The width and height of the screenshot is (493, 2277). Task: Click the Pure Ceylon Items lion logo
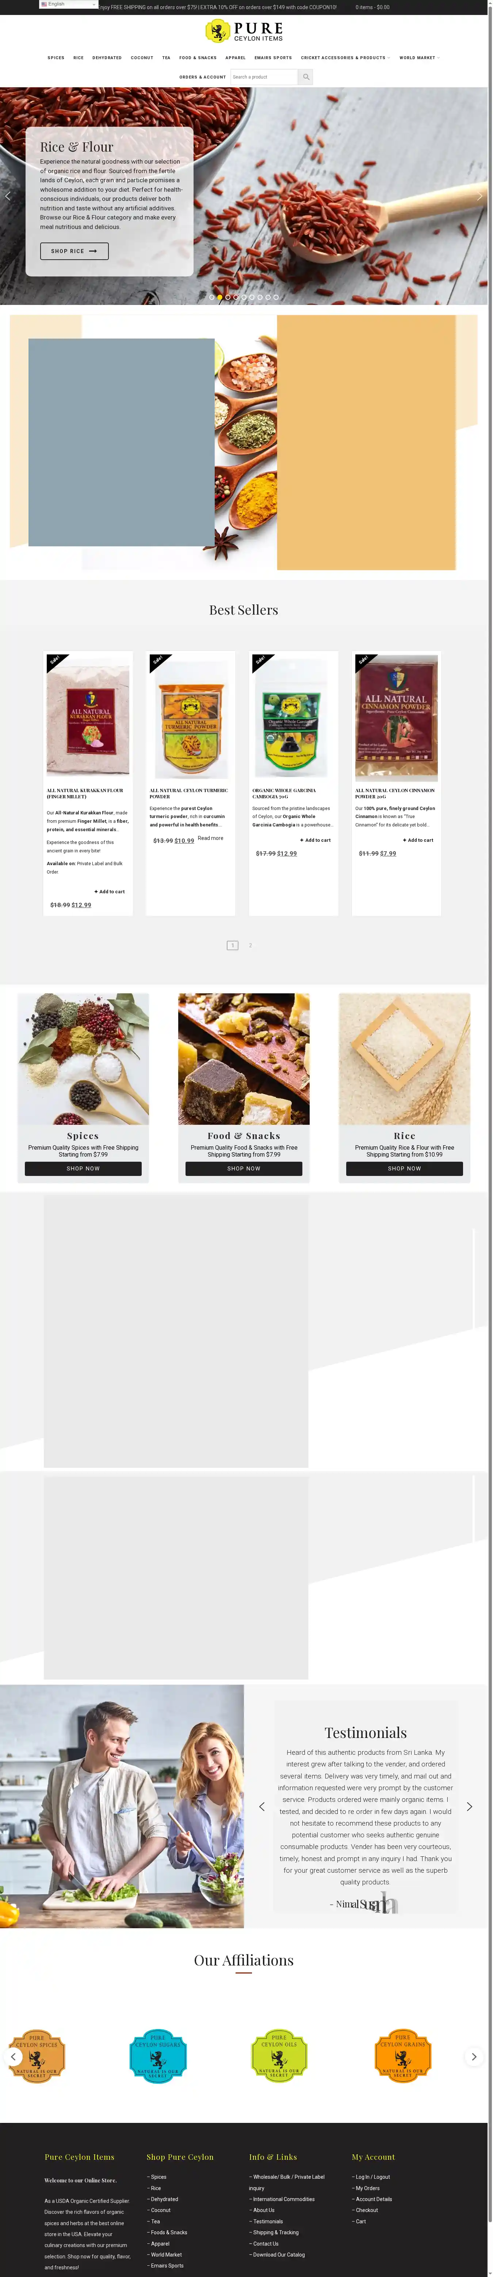pyautogui.click(x=217, y=32)
